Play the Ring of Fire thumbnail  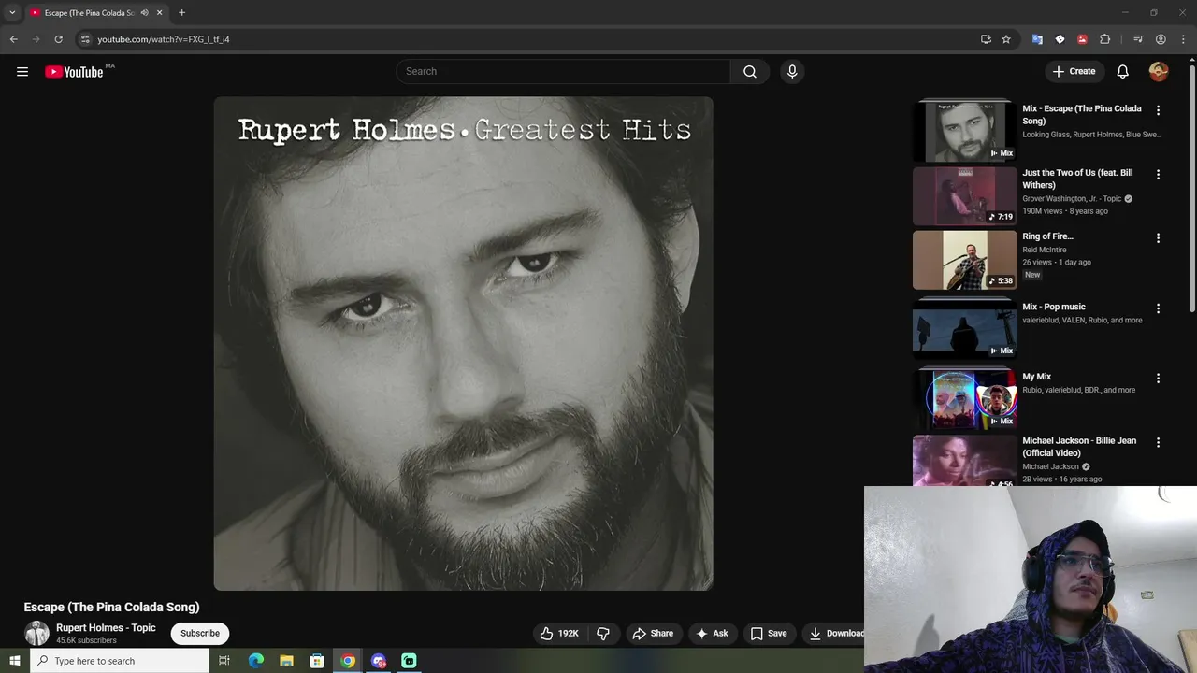(964, 260)
